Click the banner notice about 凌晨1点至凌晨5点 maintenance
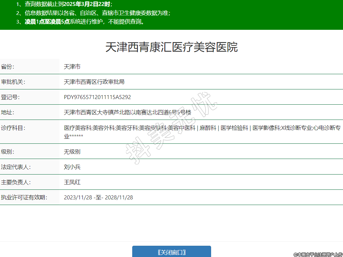Image resolution: width=343 pixels, height=257 pixels. (x=85, y=22)
